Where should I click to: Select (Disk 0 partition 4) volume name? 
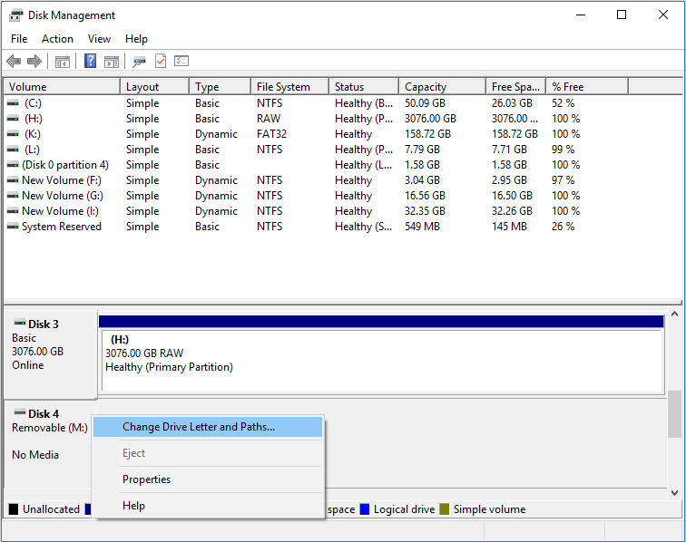click(65, 165)
